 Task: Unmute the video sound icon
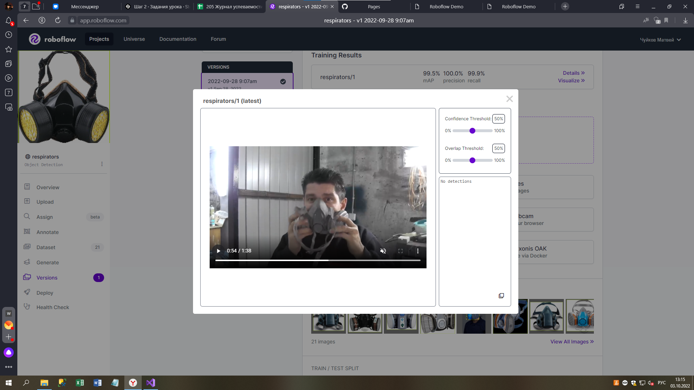(x=383, y=251)
